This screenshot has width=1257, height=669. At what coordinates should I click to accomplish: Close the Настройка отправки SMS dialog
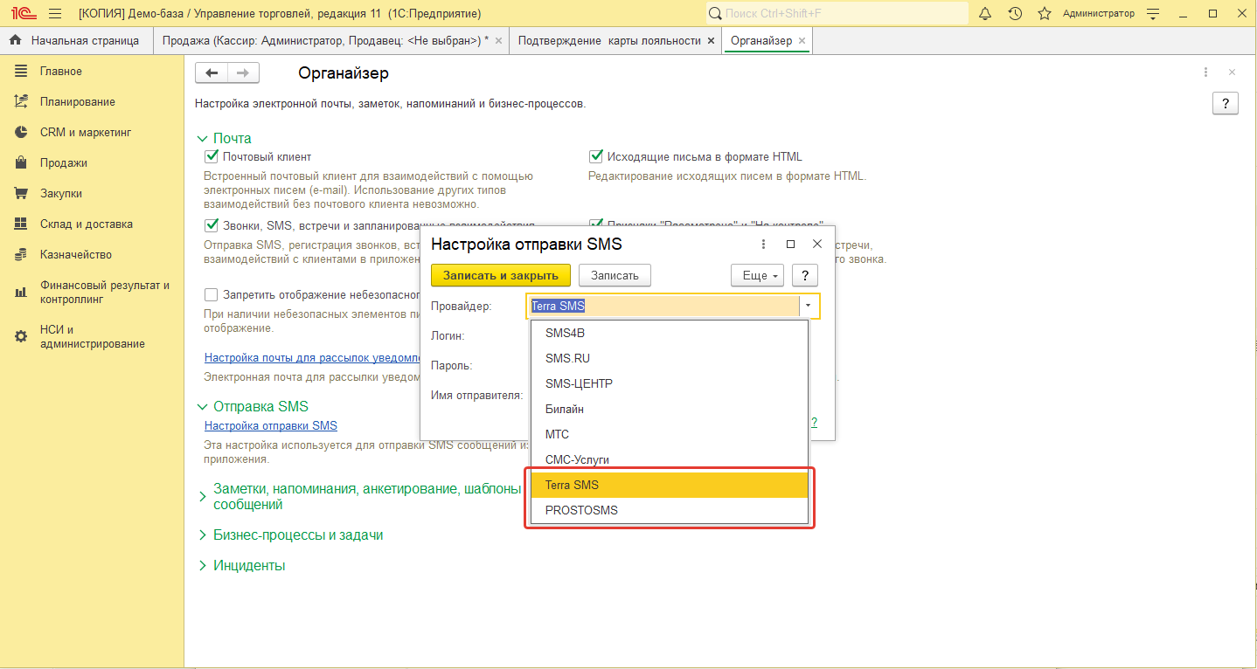pos(817,245)
